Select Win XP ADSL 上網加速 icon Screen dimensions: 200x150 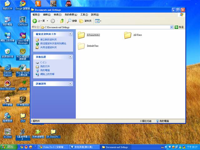pyautogui.click(x=23, y=70)
